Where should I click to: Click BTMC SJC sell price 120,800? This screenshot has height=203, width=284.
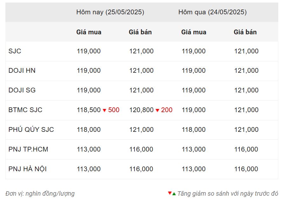pos(141,110)
